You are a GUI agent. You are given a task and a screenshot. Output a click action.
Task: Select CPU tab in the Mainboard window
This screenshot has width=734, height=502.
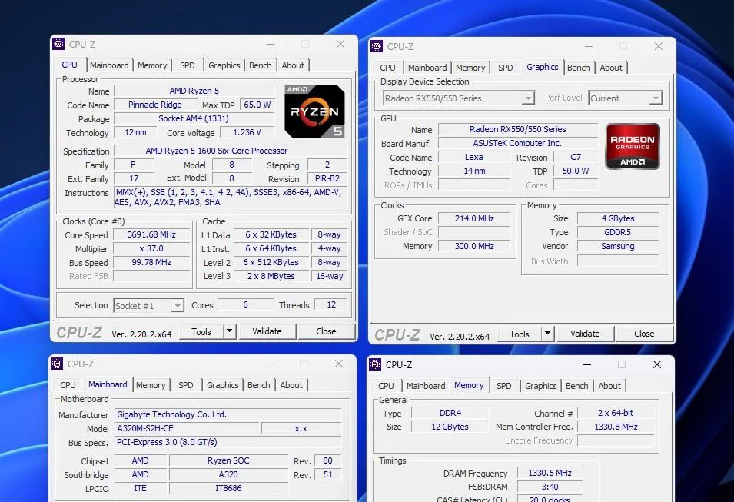pos(68,385)
